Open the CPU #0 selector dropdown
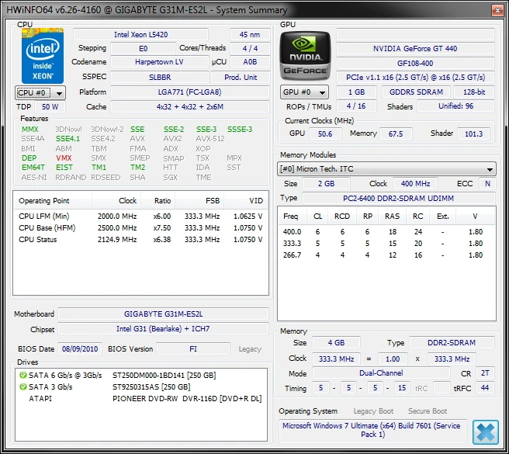Viewport: 509px width, 454px height. pos(40,93)
